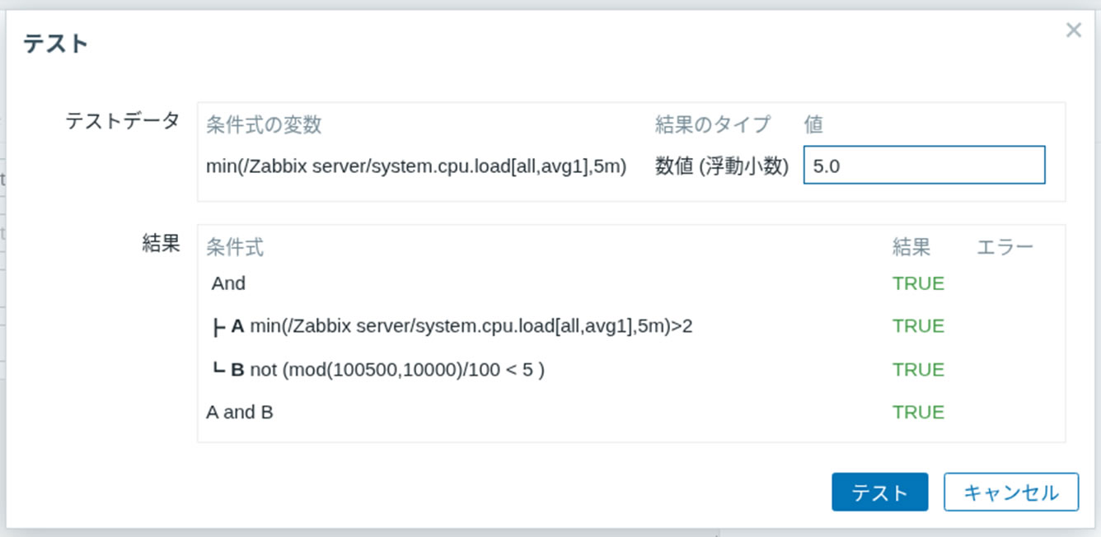Click the 結果のタイプ column header

point(710,124)
